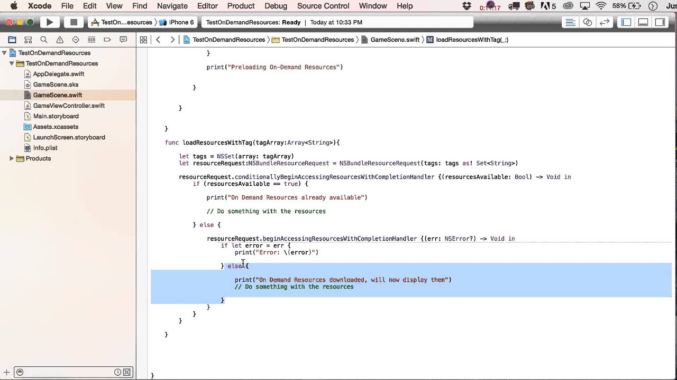Collapse the TestOnDemandResources group folder
677x380 pixels.
pyautogui.click(x=12, y=63)
